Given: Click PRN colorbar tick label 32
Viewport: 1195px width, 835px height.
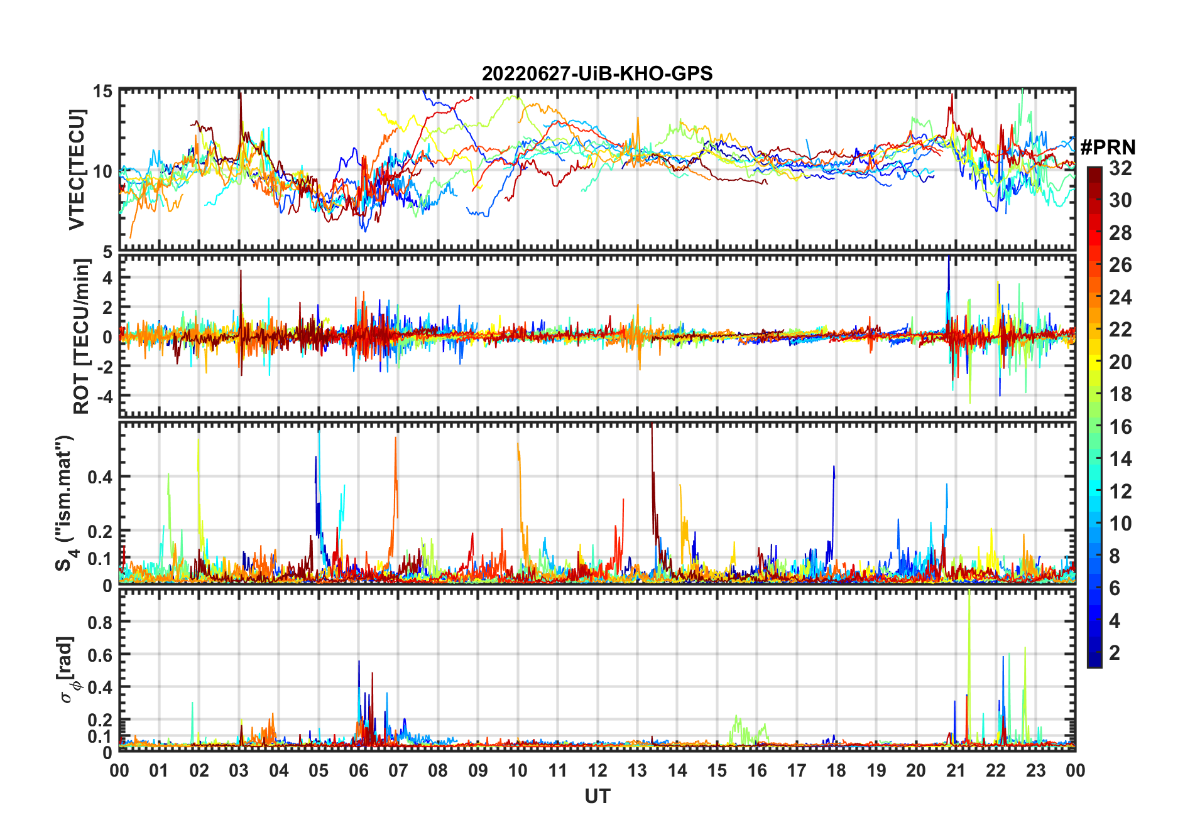Looking at the screenshot, I should [1120, 168].
